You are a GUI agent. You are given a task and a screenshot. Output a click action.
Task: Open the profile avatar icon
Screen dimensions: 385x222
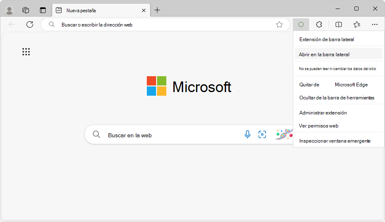click(x=9, y=10)
